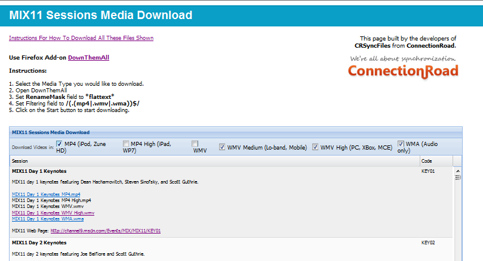Uncheck WMV Medium (Lo-band, Mobile)
The width and height of the screenshot is (483, 261).
point(221,147)
